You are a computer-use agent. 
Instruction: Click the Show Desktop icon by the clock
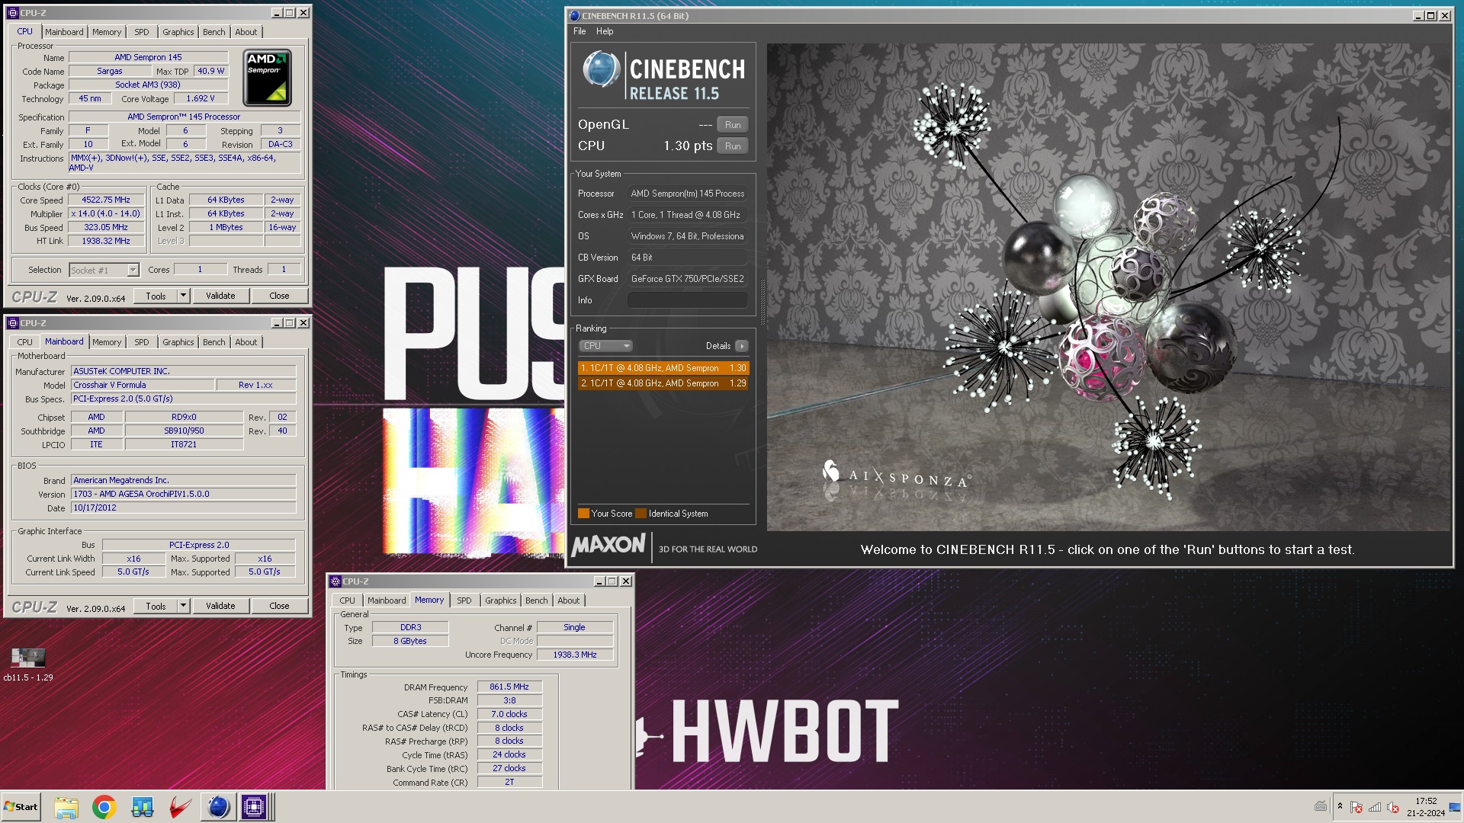[x=1455, y=807]
